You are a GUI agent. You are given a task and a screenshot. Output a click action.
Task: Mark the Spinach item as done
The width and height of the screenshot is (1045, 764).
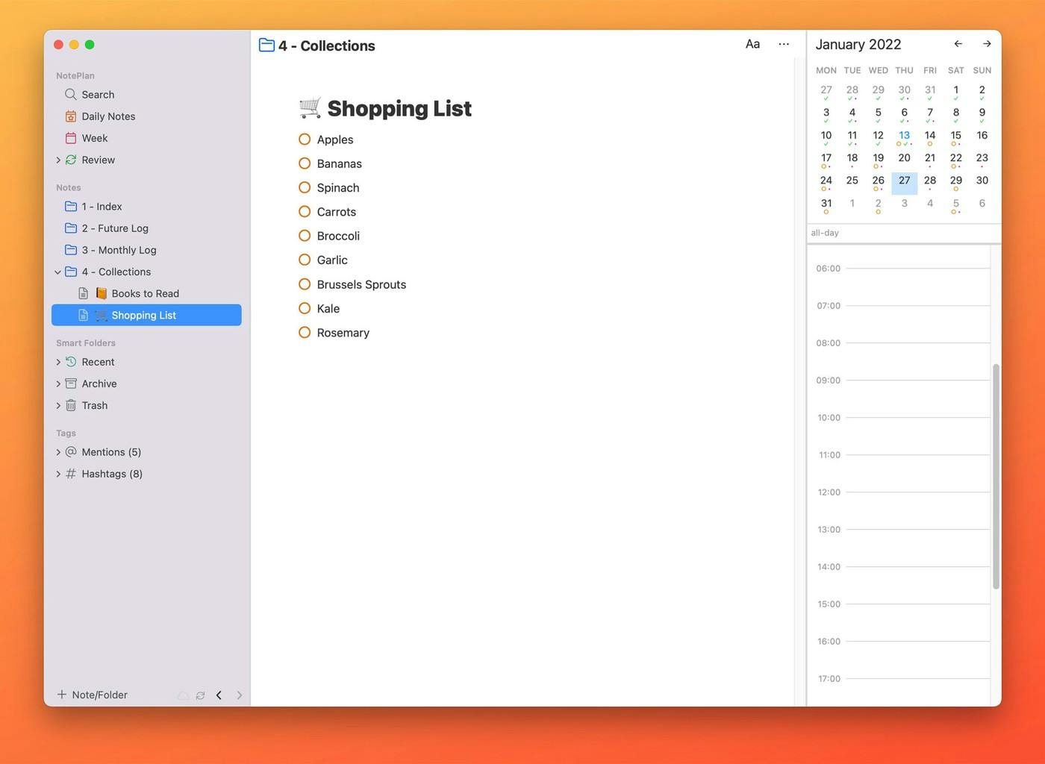point(305,187)
